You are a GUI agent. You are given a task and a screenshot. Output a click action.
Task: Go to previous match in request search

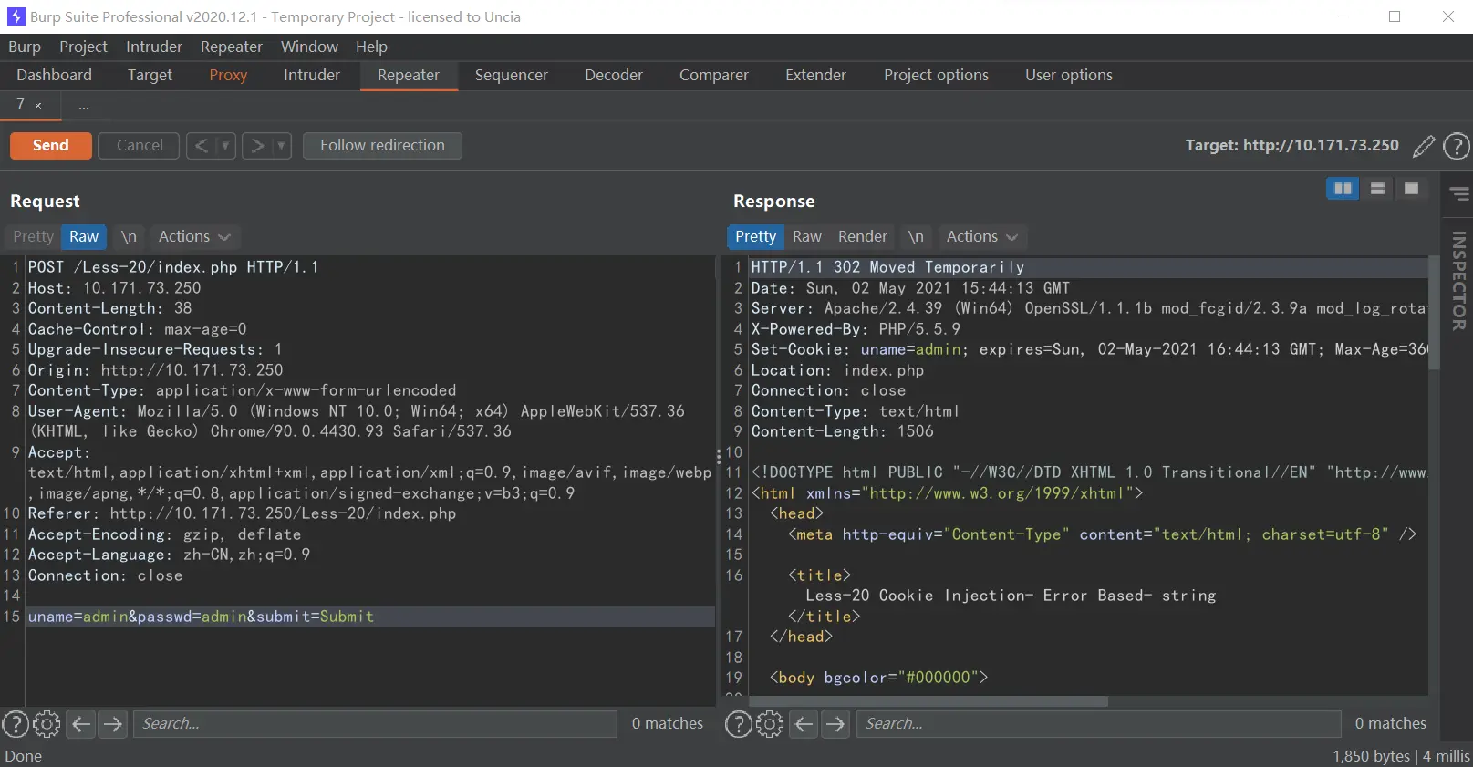81,724
